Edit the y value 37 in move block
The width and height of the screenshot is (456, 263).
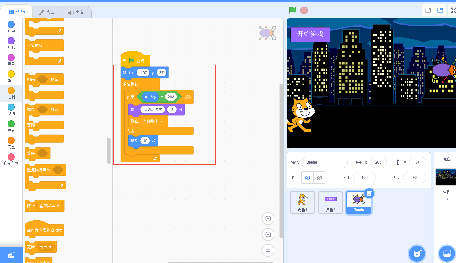tap(162, 73)
